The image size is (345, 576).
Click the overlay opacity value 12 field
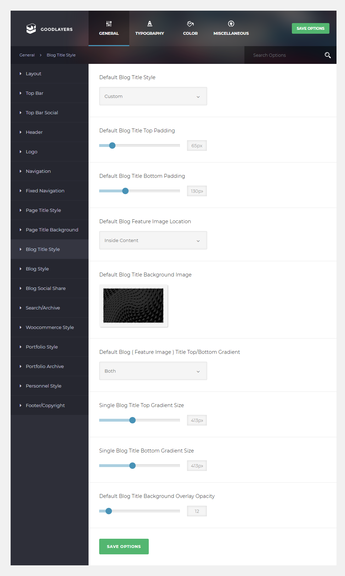pyautogui.click(x=197, y=511)
